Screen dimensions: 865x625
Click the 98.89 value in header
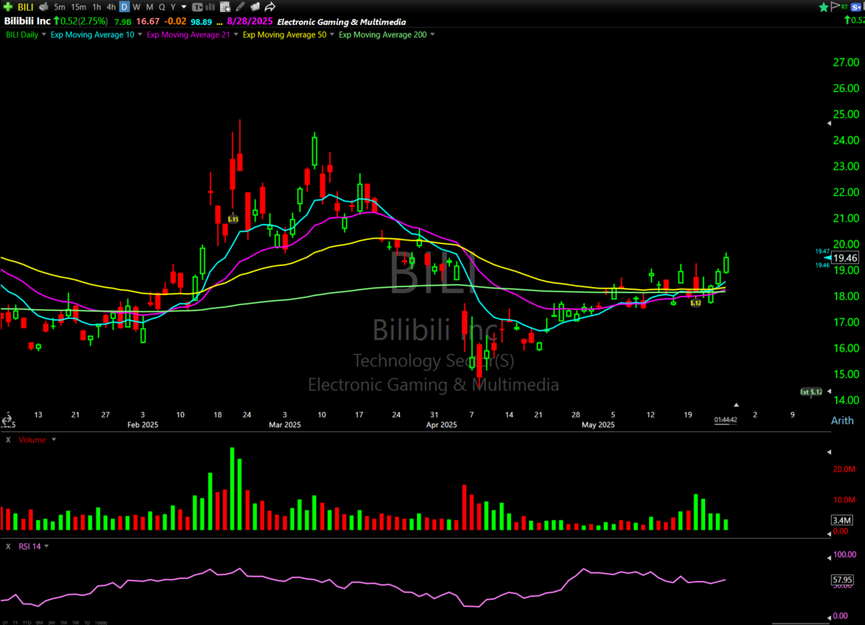point(201,22)
